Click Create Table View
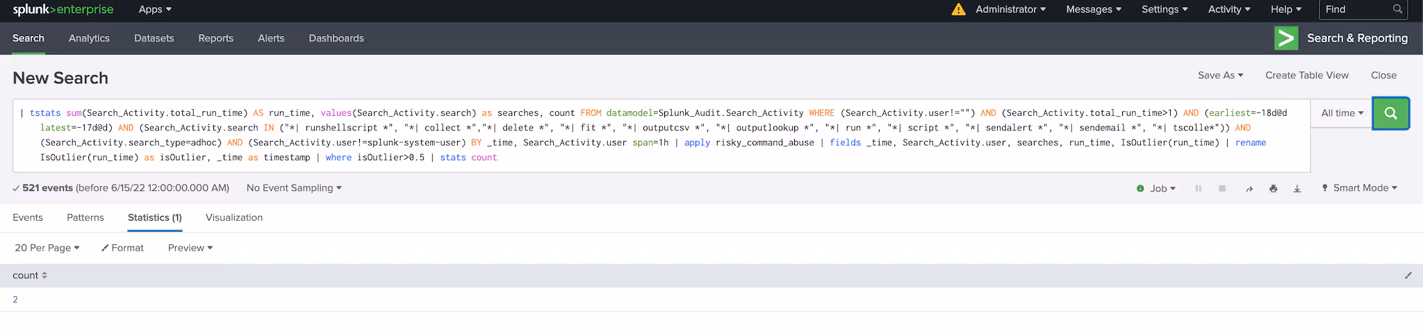This screenshot has height=329, width=1423. pyautogui.click(x=1306, y=75)
